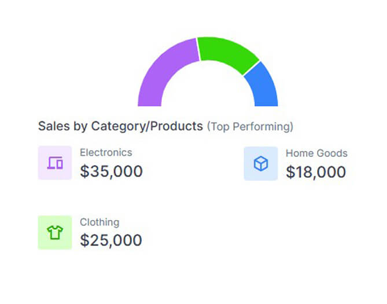This screenshot has height=304, width=387.
Task: Click the Home Goods category label
Action: 316,153
